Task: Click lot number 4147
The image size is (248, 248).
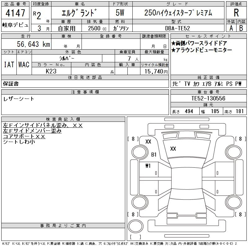Action: (x=15, y=13)
